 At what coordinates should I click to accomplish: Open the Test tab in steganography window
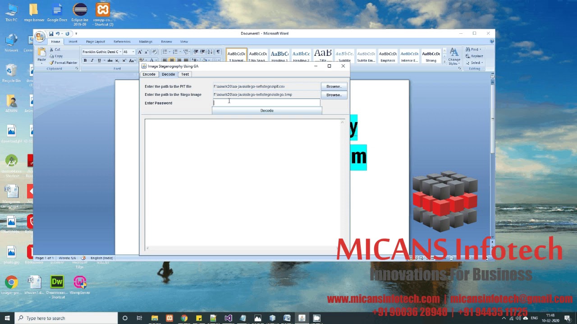pos(185,74)
